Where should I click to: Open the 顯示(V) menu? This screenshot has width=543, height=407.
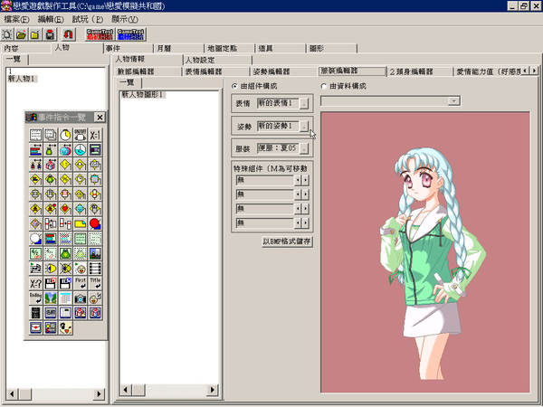(x=125, y=19)
